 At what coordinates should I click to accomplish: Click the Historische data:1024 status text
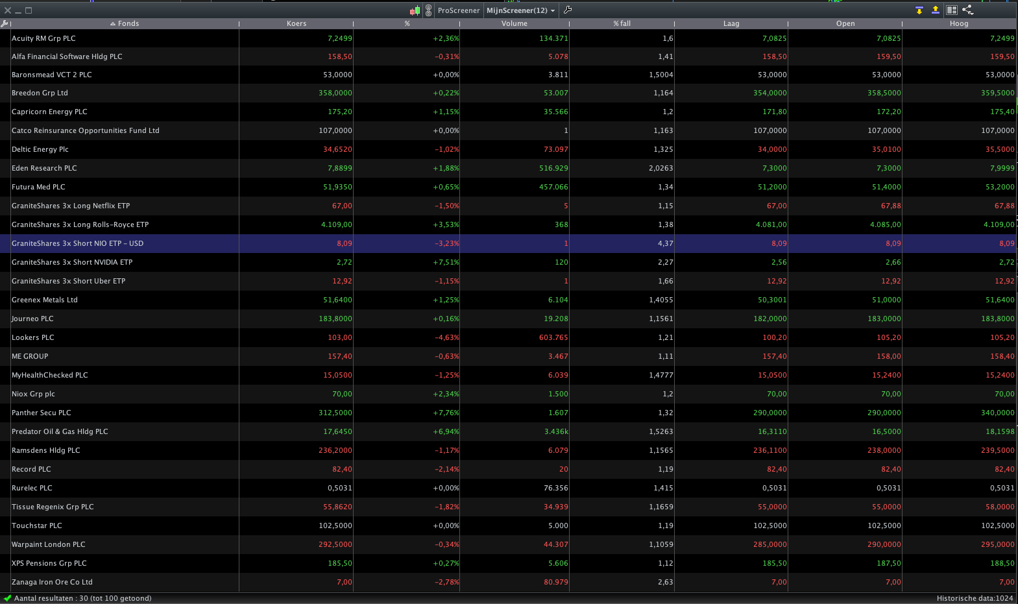[x=975, y=598]
